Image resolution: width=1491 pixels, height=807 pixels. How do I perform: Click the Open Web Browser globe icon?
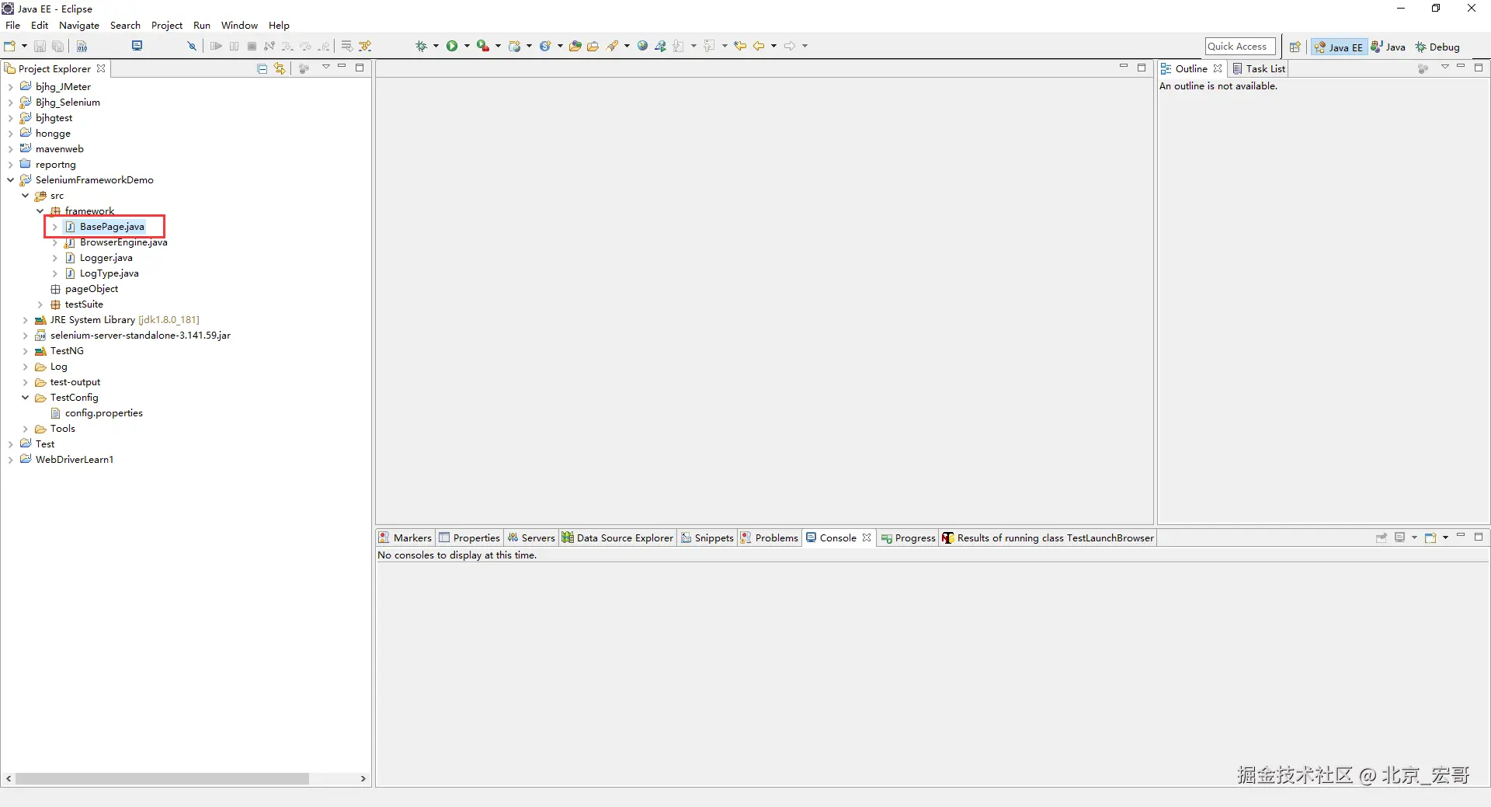pos(642,46)
